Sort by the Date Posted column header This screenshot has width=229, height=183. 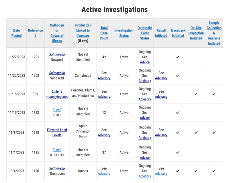[17, 33]
